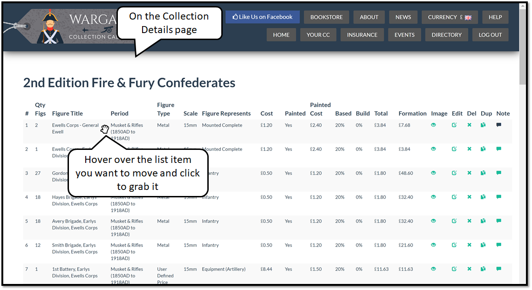Delete row 1 General Ewell figure
The image size is (532, 290).
(469, 125)
